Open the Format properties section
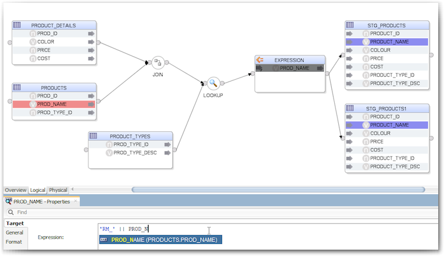 pyautogui.click(x=14, y=242)
